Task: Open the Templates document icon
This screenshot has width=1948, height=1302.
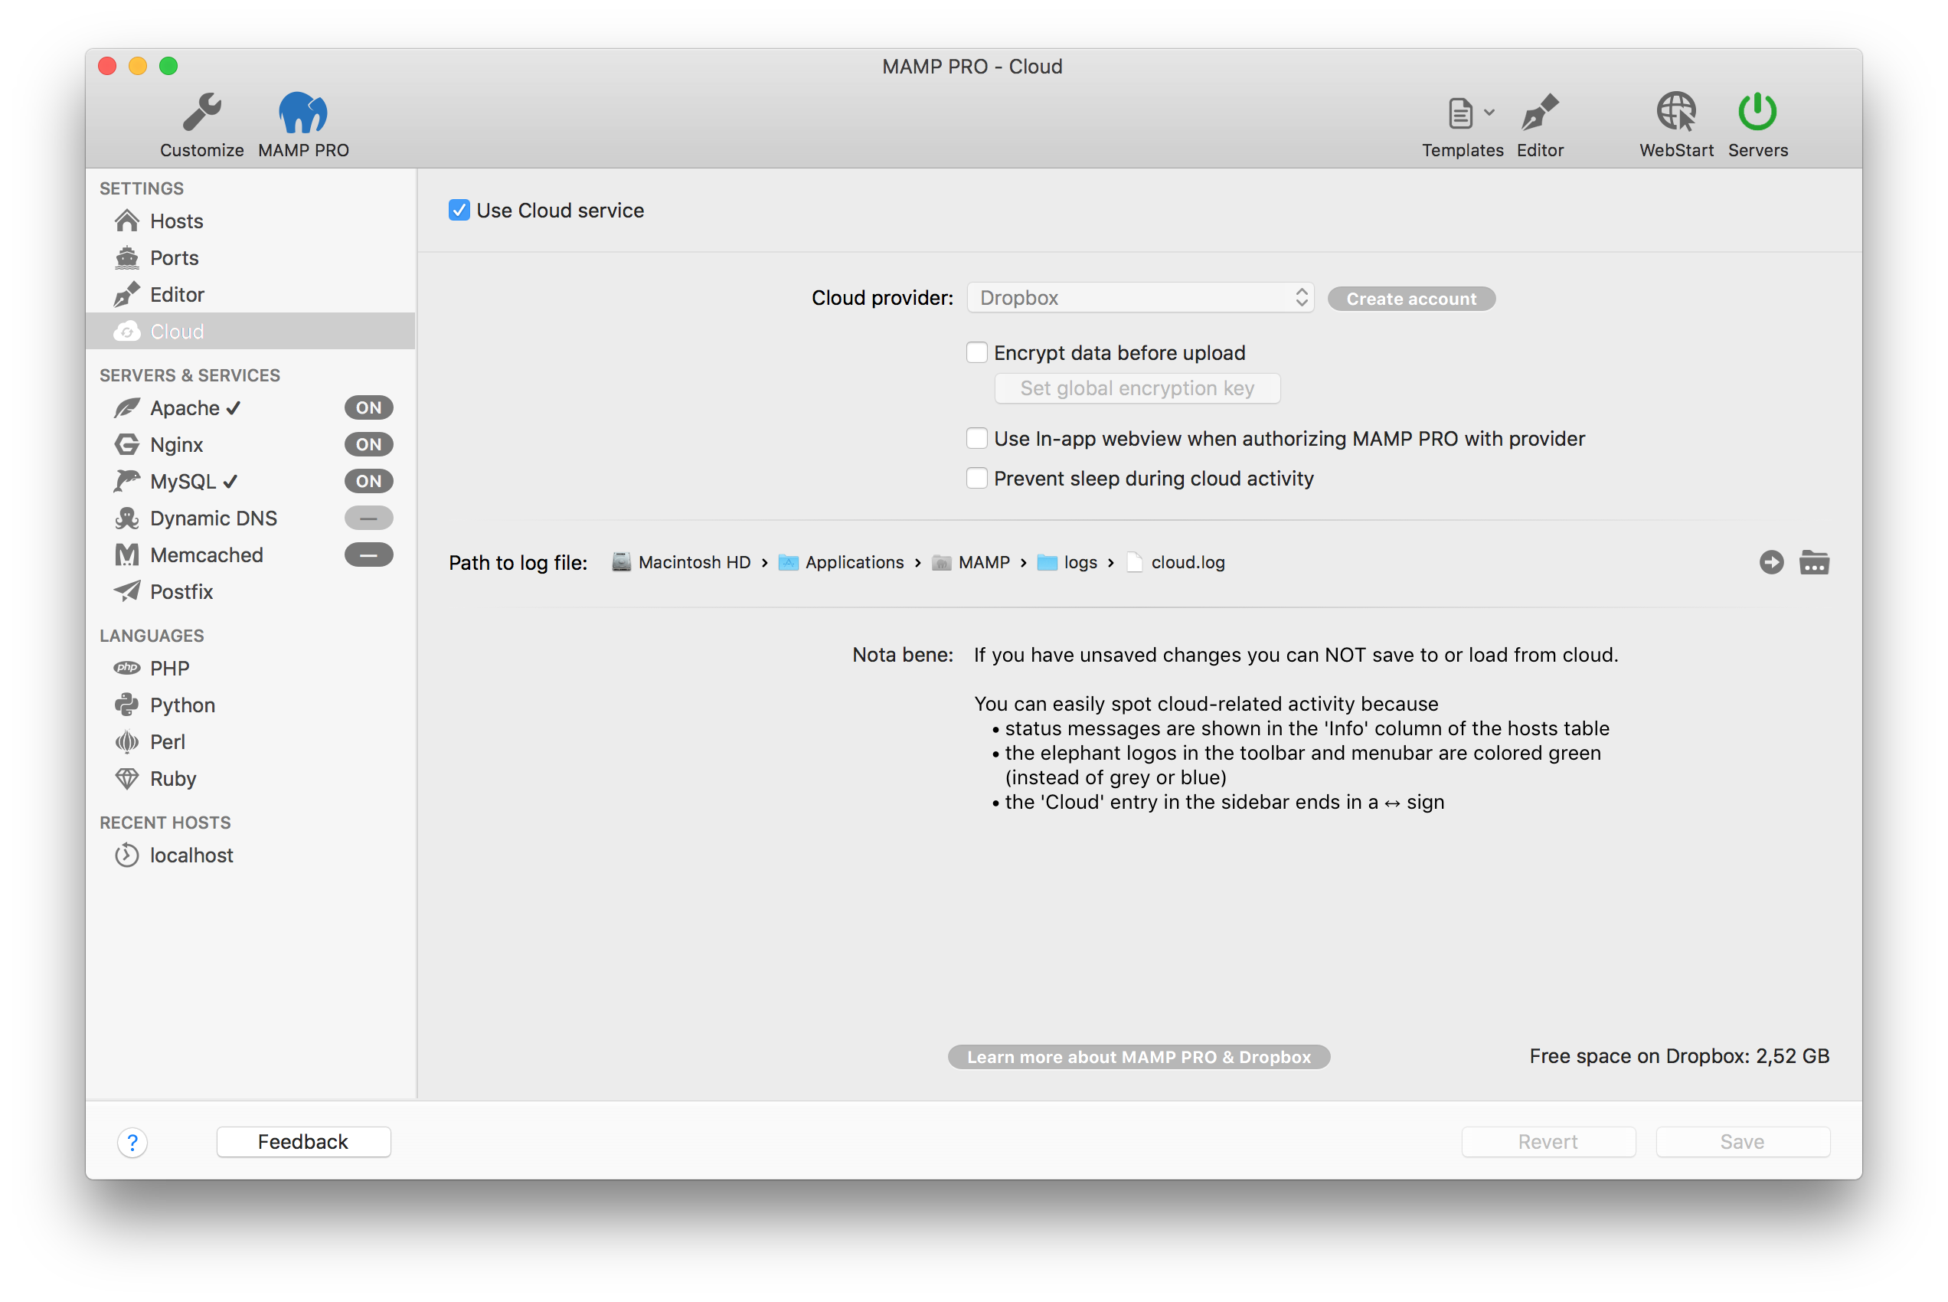Action: (x=1460, y=113)
